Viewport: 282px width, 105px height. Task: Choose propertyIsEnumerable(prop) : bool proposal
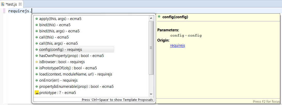click(x=76, y=87)
